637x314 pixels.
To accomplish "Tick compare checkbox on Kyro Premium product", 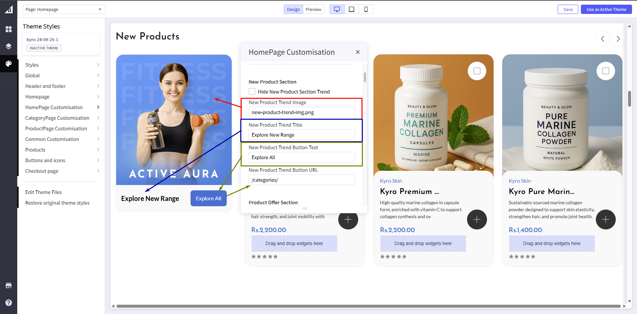I will [477, 71].
